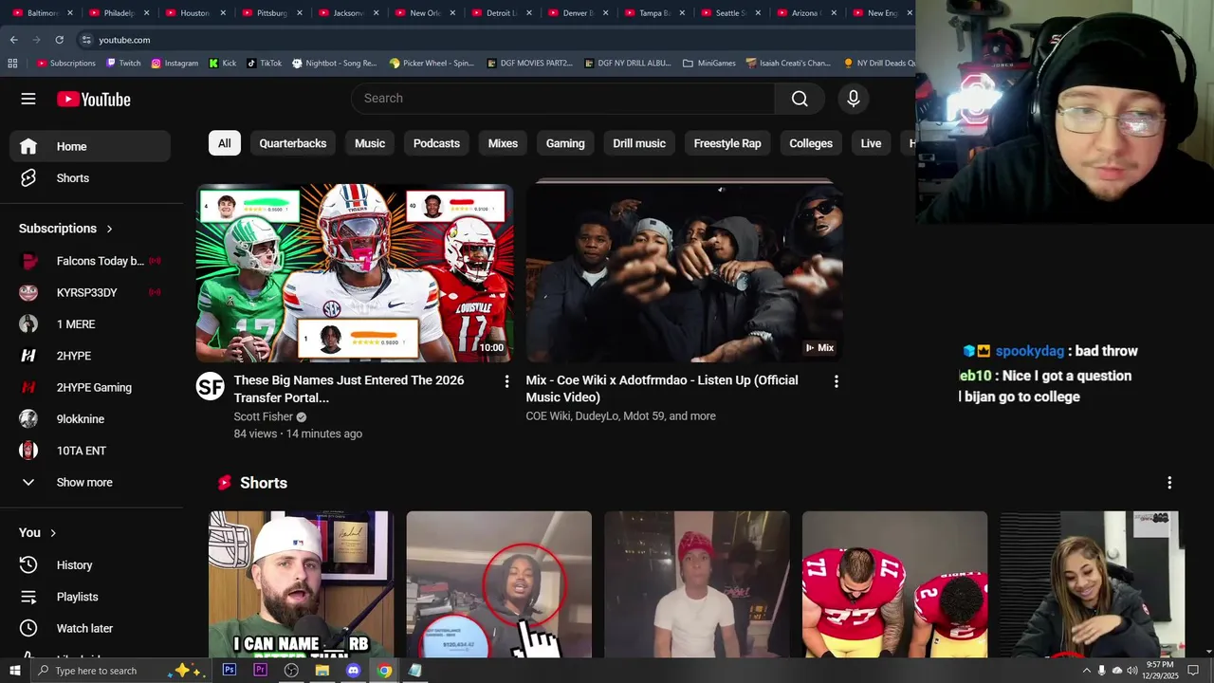Open the red 77 jersey players short
Screen dimensions: 1214x683
894,584
